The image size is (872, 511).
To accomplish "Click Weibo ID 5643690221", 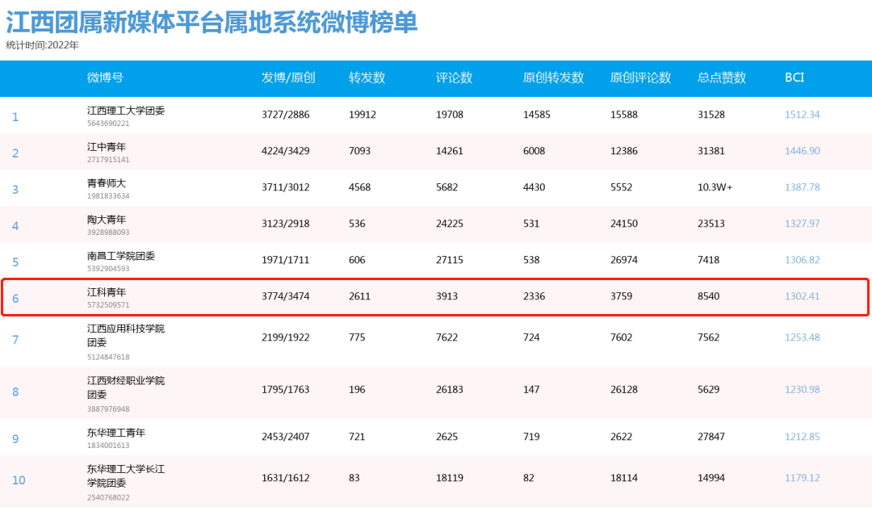I will (108, 124).
